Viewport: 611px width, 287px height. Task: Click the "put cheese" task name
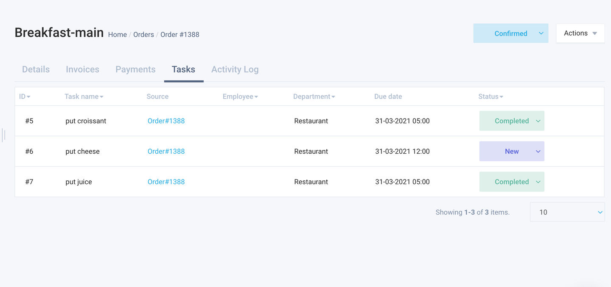tap(82, 152)
